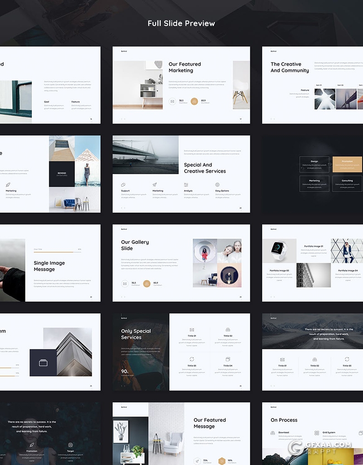The width and height of the screenshot is (363, 465).
Task: Click the sliders icon above Analysis
Action: [186, 185]
